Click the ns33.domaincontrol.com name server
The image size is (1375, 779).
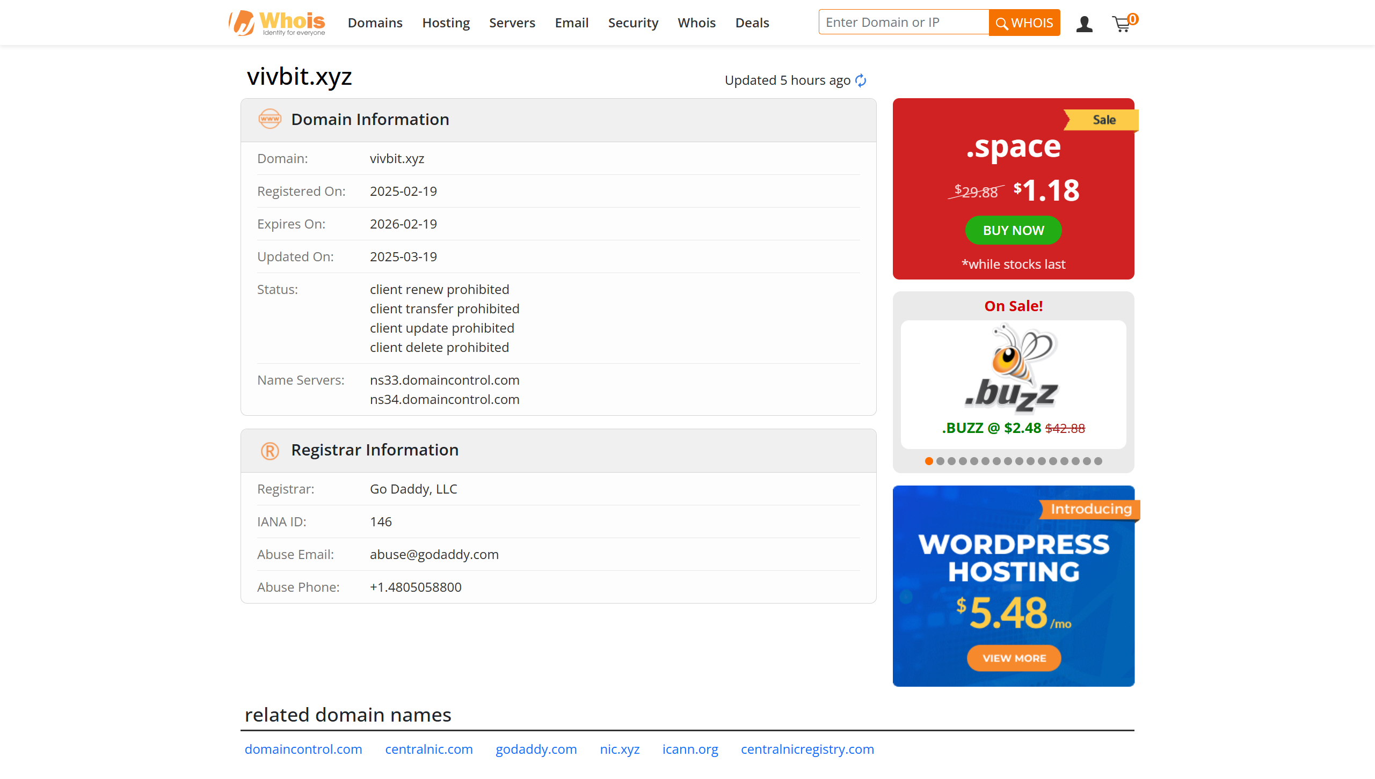(x=445, y=380)
